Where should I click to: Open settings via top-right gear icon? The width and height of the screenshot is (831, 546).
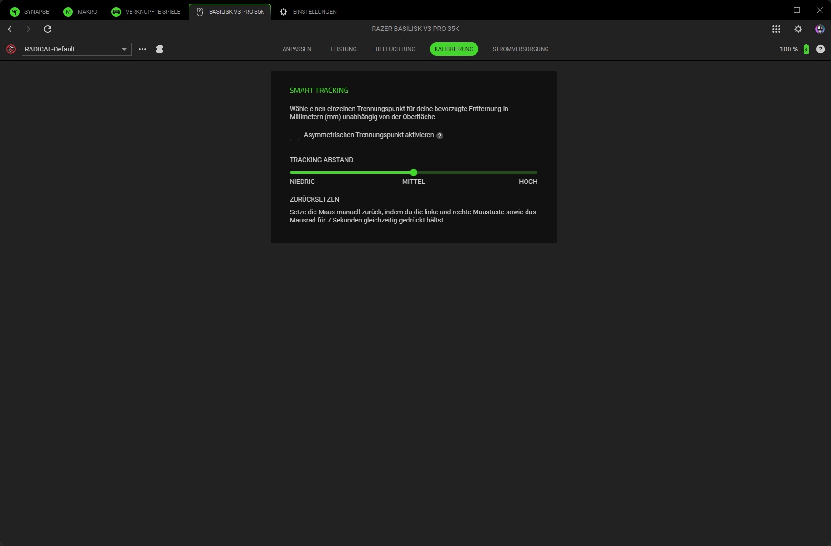(x=798, y=29)
